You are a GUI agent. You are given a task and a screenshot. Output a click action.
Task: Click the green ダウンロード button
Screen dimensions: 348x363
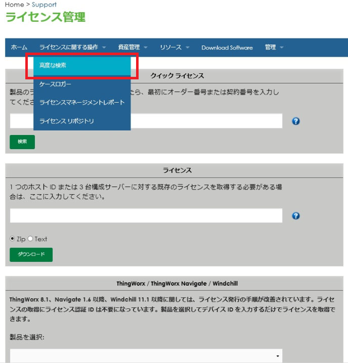point(31,254)
